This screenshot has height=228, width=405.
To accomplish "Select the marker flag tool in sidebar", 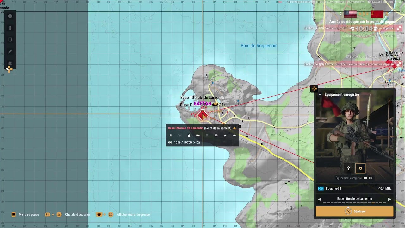I will [x=10, y=40].
